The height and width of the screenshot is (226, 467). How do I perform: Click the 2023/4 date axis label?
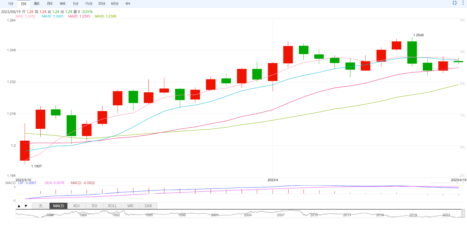(273, 180)
